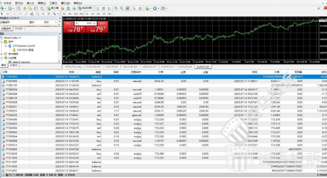Select the MACD Sample expert advisor
Viewport: 327px width, 178px height.
coord(21,62)
